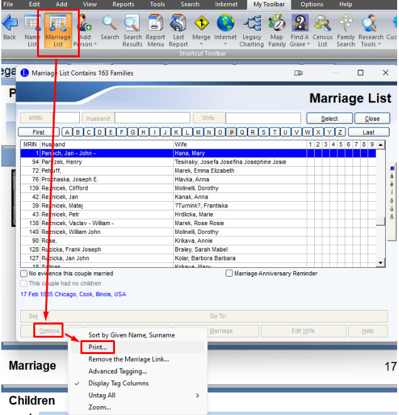Screen dimensions: 399x415
Task: Click the Name List icon
Action: [32, 23]
